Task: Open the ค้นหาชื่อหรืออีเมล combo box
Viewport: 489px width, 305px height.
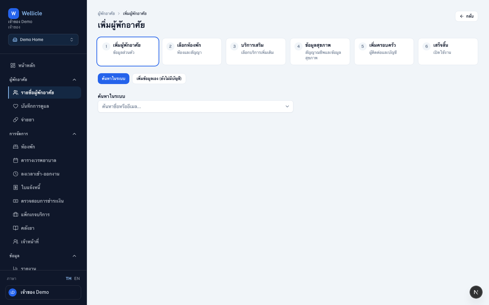Action: pos(196,106)
